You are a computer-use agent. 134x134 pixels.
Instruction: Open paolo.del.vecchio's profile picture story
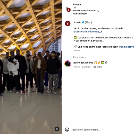(x=68, y=64)
